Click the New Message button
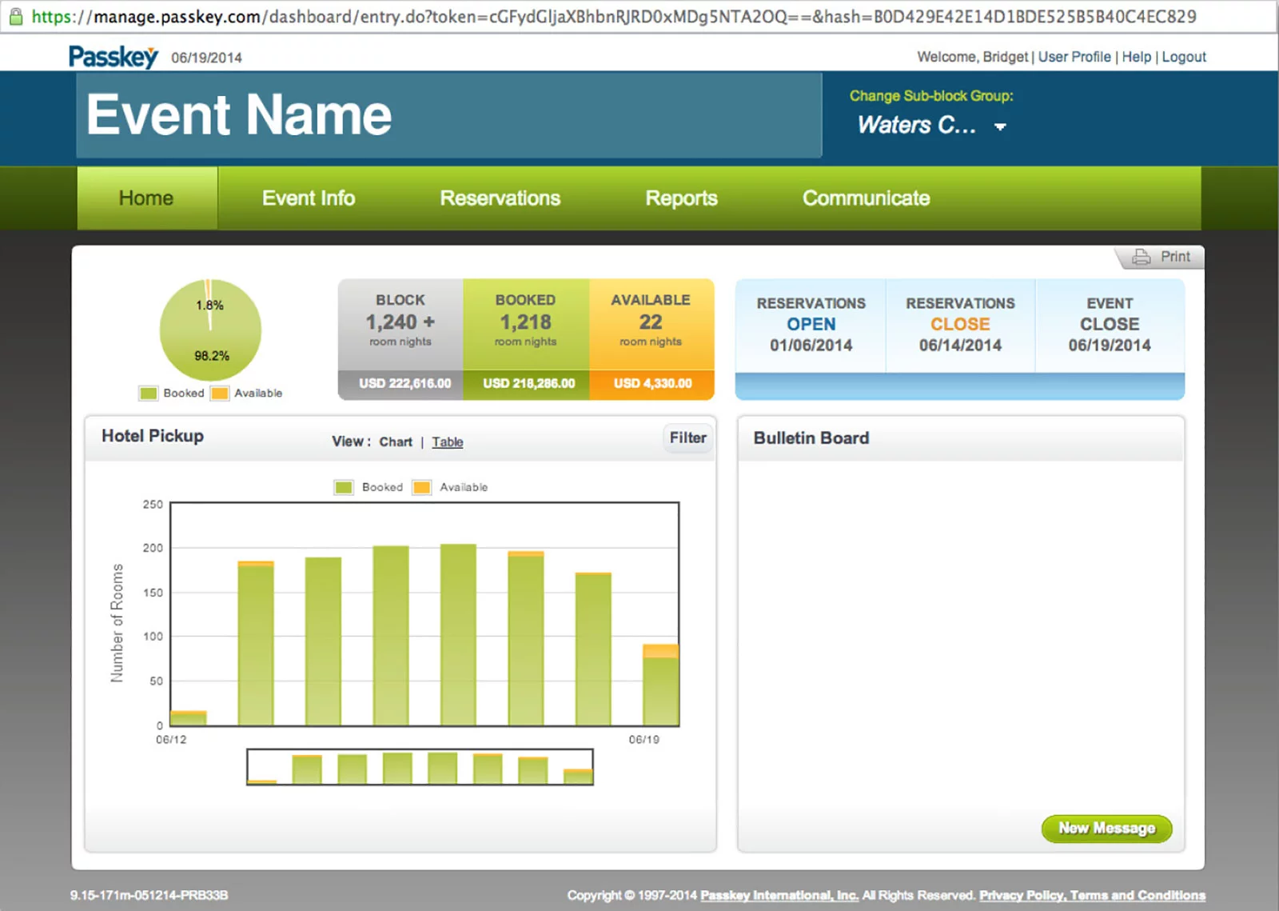Screen dimensions: 1279x911 [x=1106, y=829]
